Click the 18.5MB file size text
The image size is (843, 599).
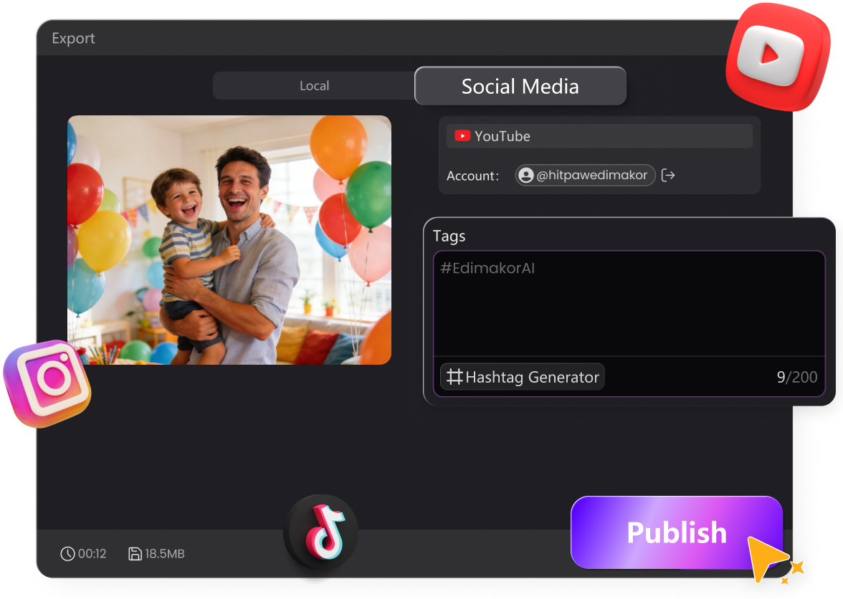pyautogui.click(x=165, y=554)
